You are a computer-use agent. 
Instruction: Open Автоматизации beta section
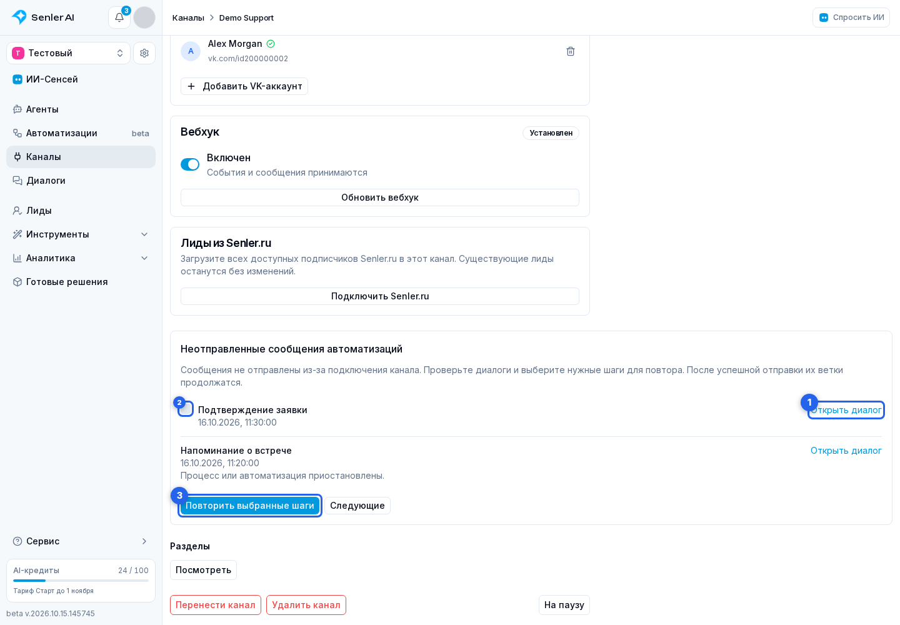pos(81,133)
